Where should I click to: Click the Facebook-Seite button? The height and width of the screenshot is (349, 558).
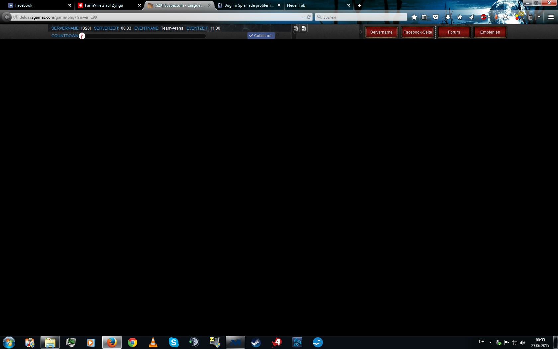(418, 32)
